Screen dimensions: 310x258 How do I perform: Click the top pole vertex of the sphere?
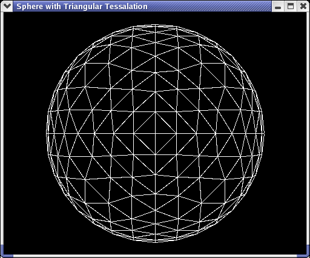click(156, 25)
